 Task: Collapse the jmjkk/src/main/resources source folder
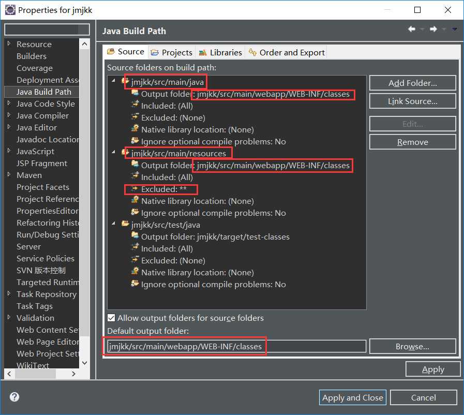click(x=113, y=152)
